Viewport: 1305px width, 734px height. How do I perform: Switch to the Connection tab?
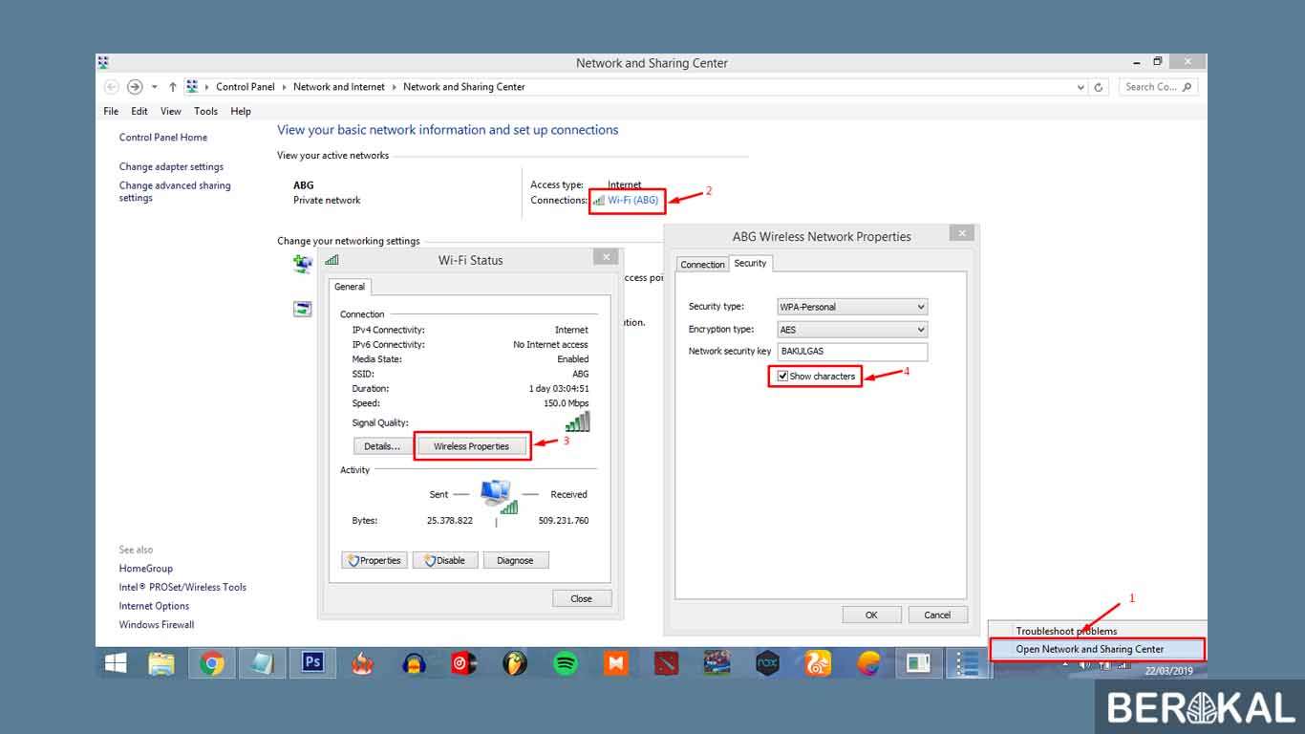coord(702,264)
